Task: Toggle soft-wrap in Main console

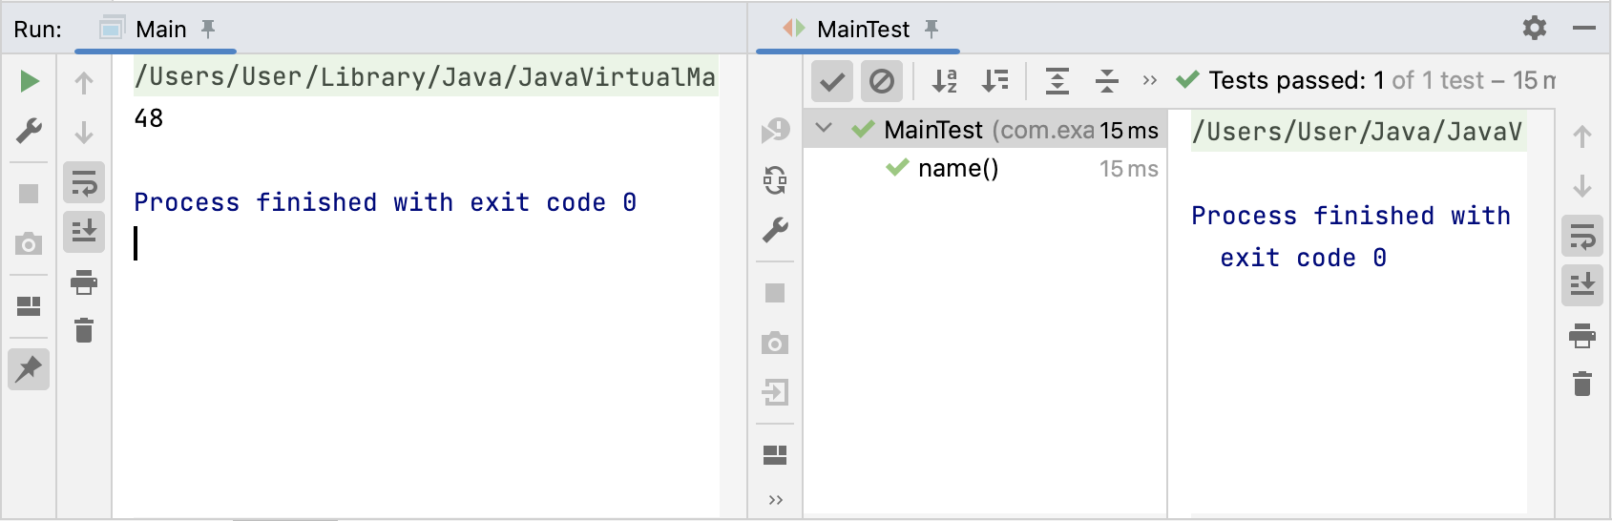Action: click(84, 182)
